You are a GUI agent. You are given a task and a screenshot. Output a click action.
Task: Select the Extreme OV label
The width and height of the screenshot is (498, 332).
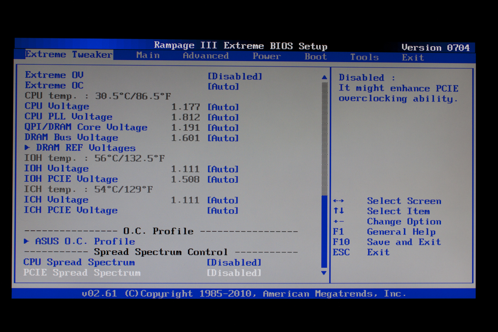(x=54, y=75)
